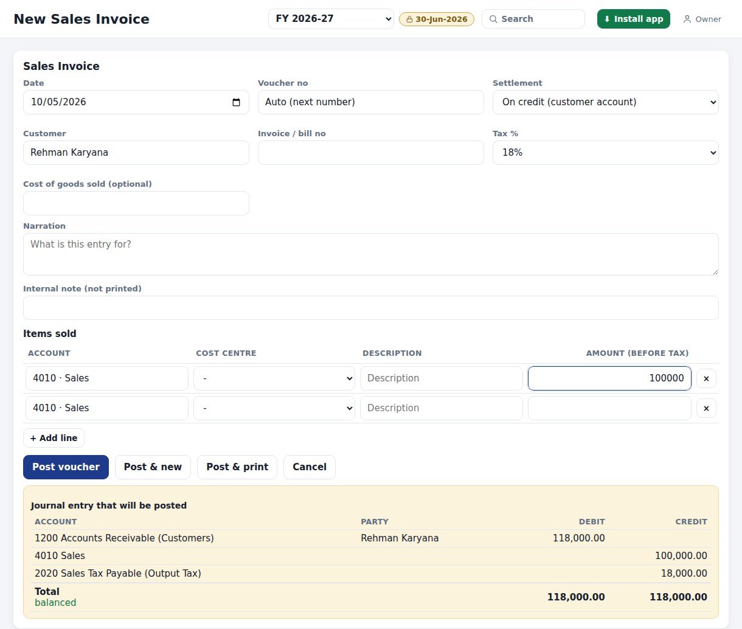Click the Install app button
742x629 pixels.
634,19
